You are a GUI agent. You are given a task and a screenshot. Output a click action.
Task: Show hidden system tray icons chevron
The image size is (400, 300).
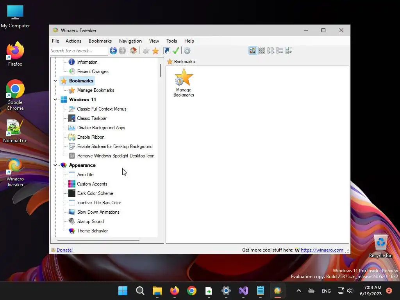(299, 291)
